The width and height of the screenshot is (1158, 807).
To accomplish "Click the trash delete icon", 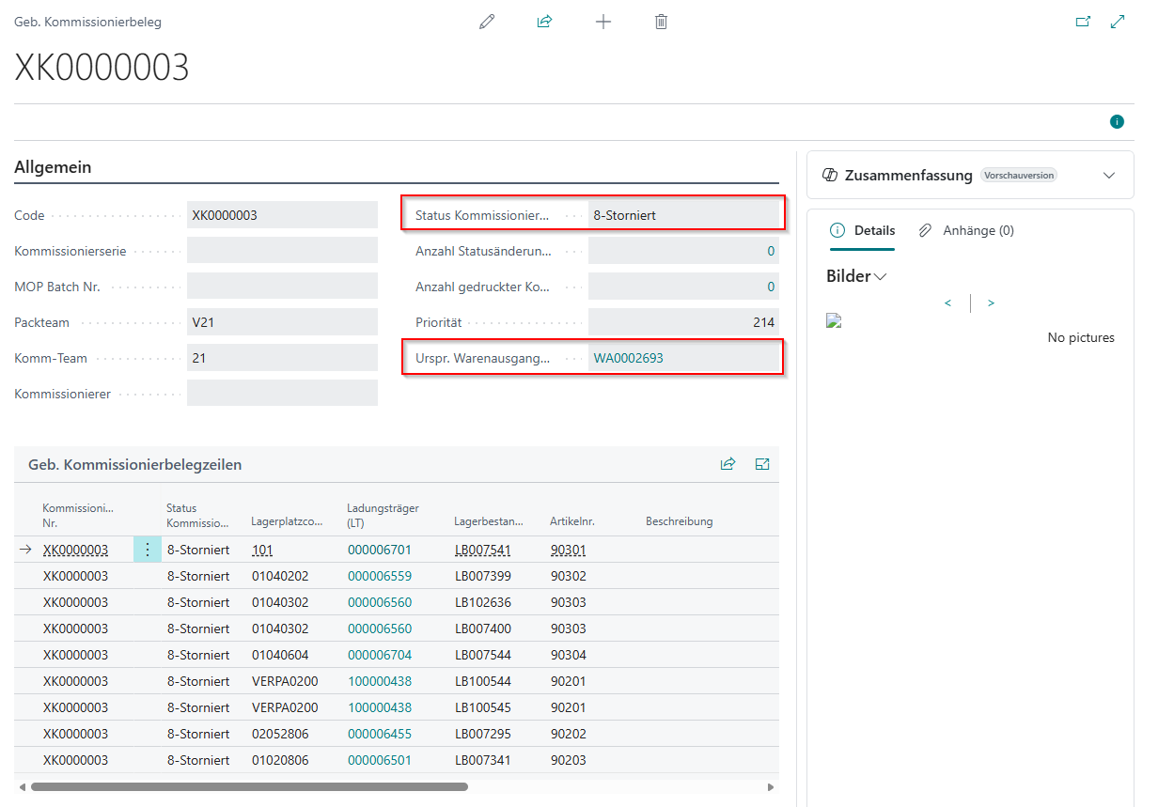I will click(x=661, y=22).
